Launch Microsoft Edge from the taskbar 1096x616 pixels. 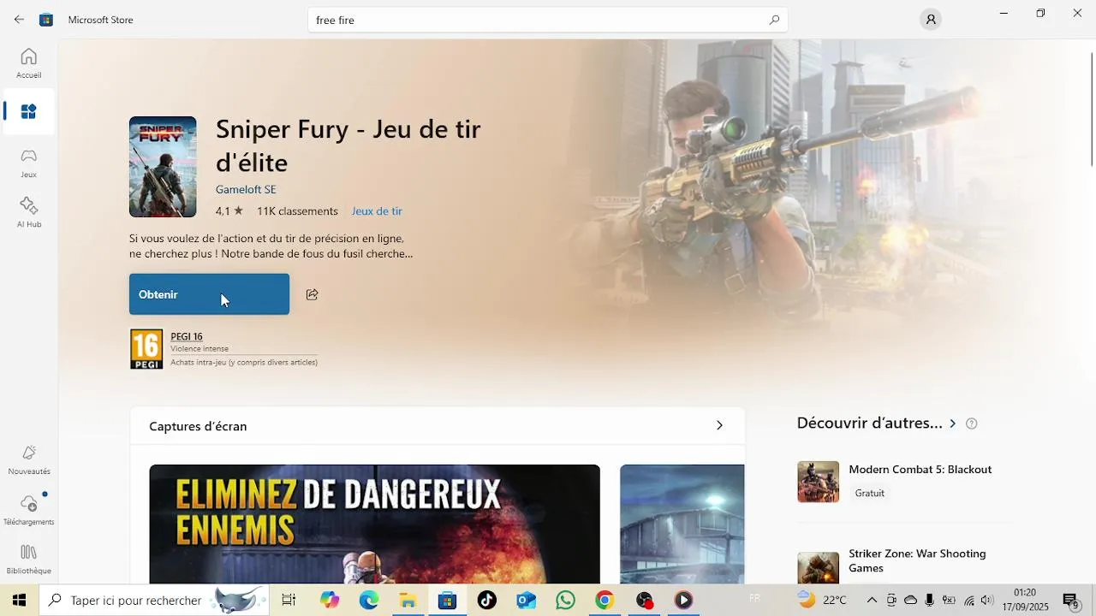[369, 600]
